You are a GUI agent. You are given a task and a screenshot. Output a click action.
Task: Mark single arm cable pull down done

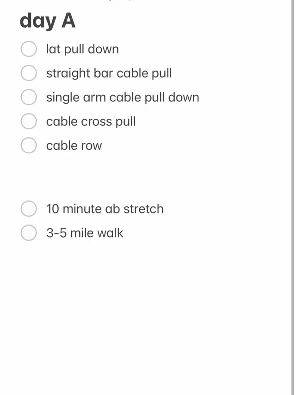(29, 97)
